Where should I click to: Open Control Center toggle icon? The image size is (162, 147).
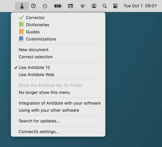click(x=115, y=6)
